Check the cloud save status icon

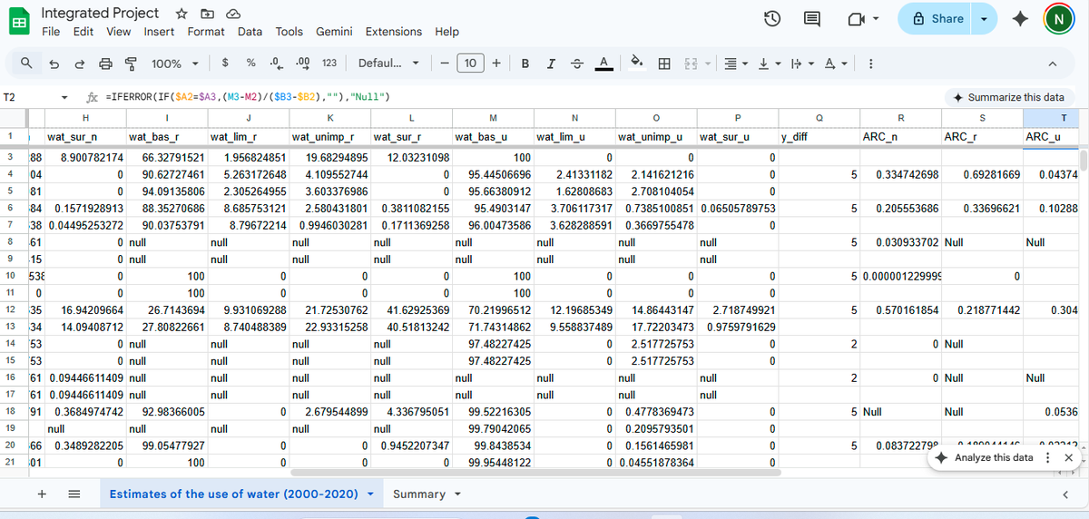click(232, 14)
